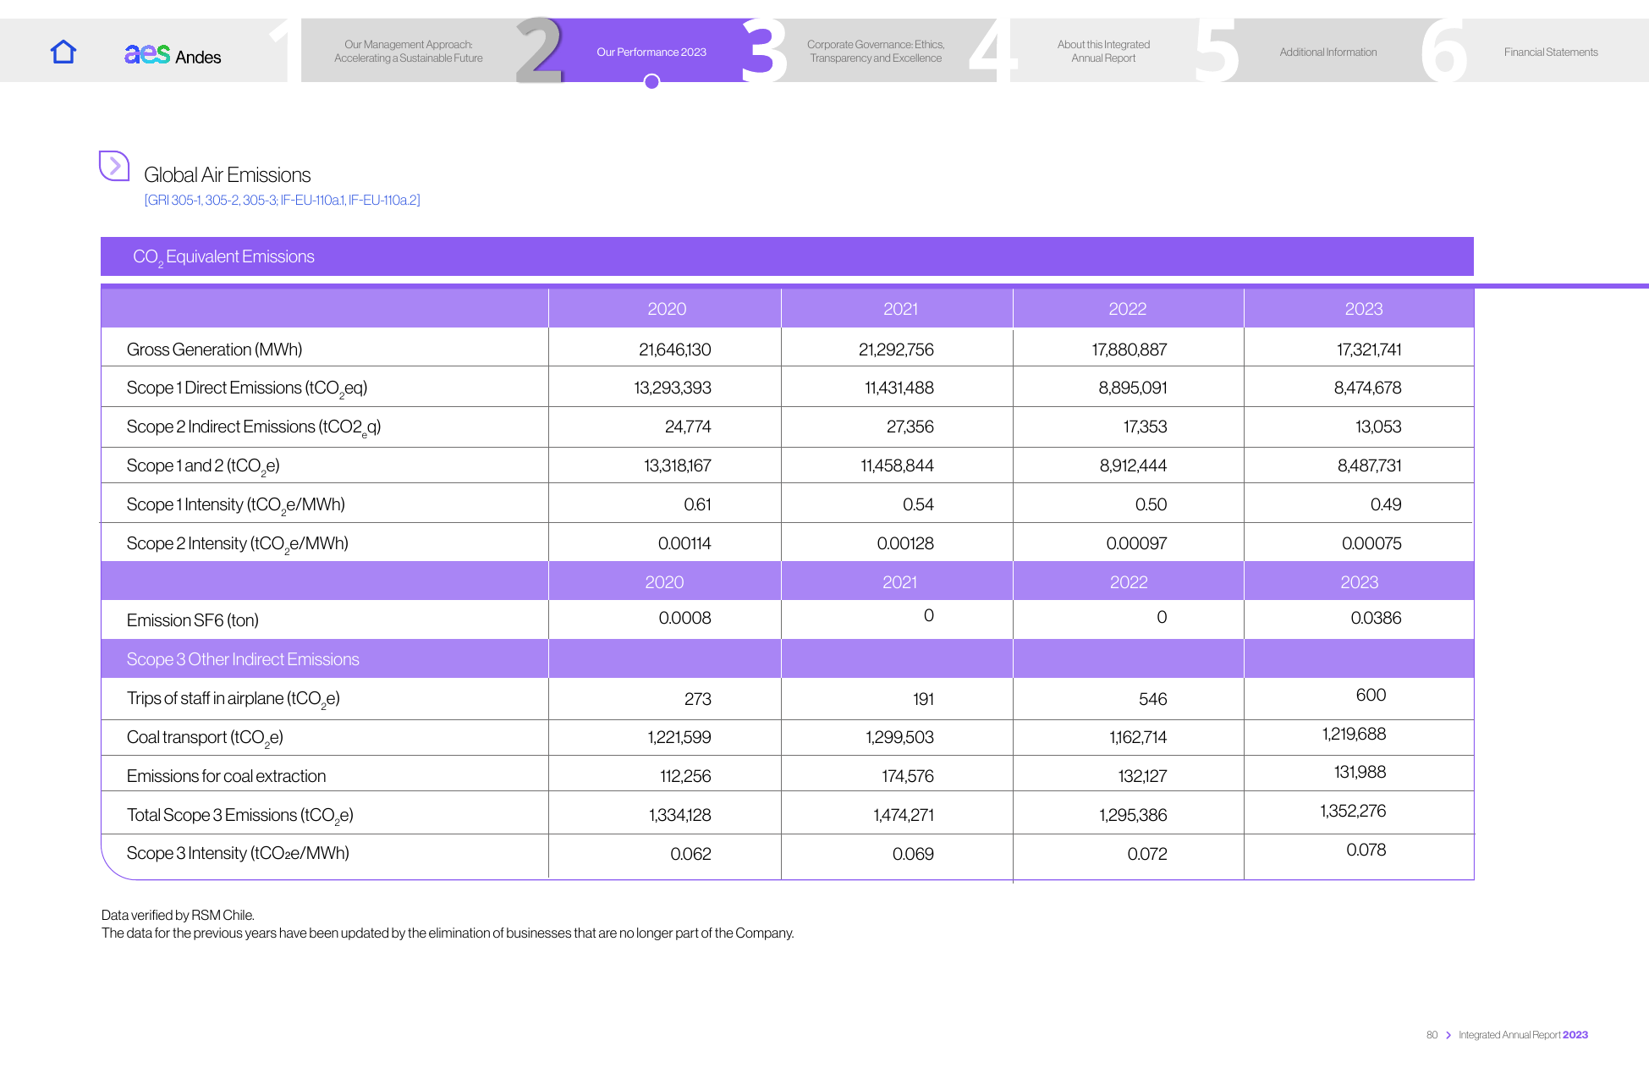Select Scope 2 Indirect Emissions row label
Screen dimensions: 1649x1079
tap(254, 427)
